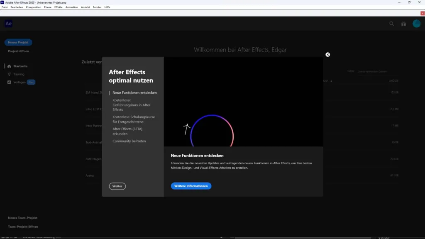This screenshot has width=425, height=239.
Task: Select Neue Funktionen entdecken in dialog list
Action: [x=134, y=93]
